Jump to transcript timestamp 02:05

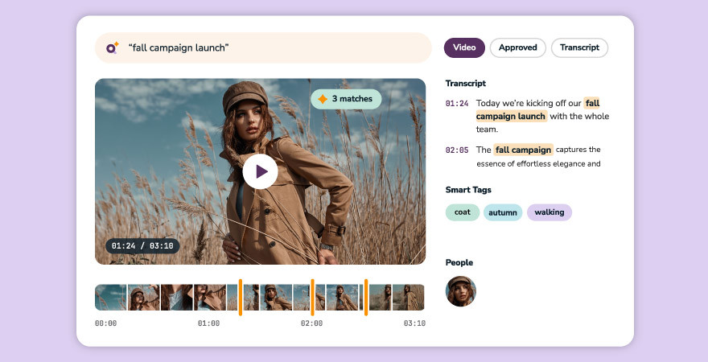[457, 150]
